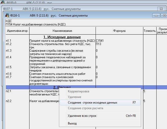
Task: Click formula cell containing П13
Action: point(98,44)
